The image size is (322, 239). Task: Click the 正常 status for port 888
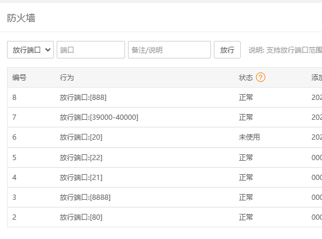245,98
